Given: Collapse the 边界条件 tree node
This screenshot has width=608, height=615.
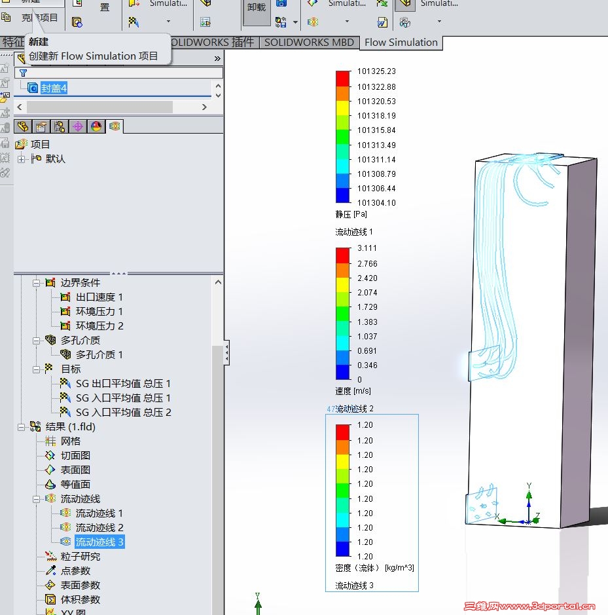Looking at the screenshot, I should point(37,283).
